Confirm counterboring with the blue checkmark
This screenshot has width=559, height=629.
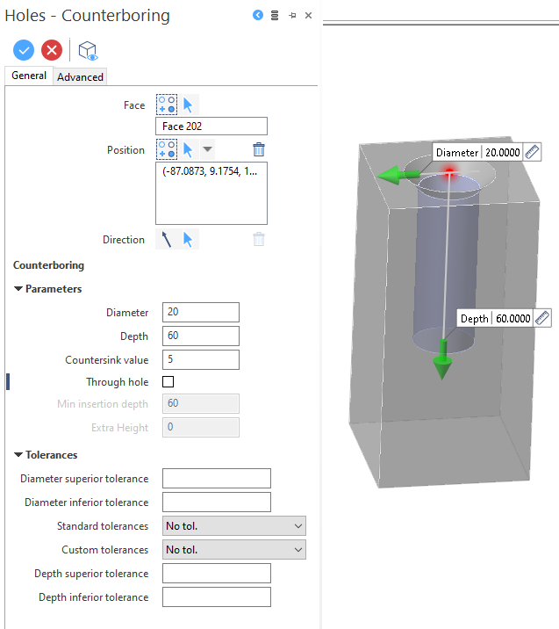24,50
